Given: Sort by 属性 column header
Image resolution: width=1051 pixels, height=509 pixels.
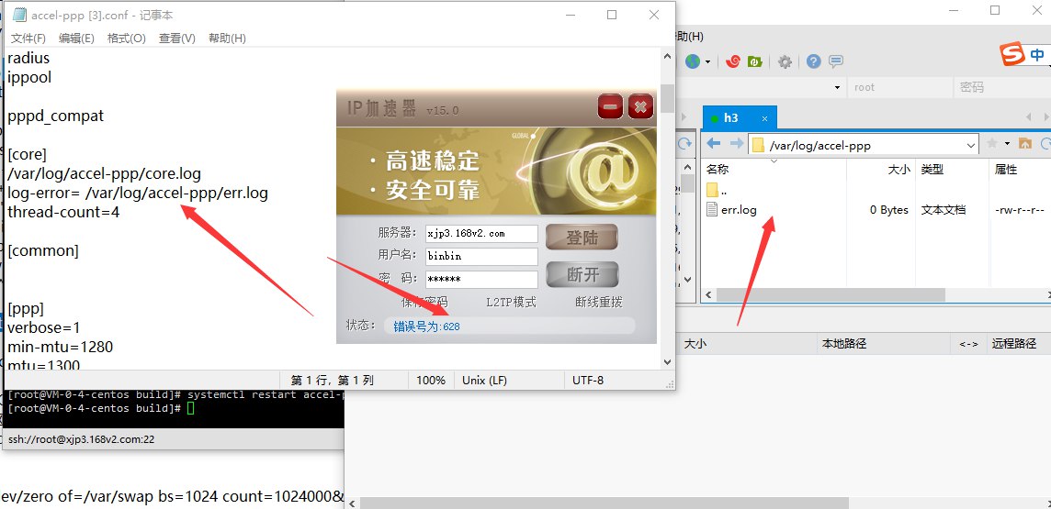Looking at the screenshot, I should [x=1006, y=170].
